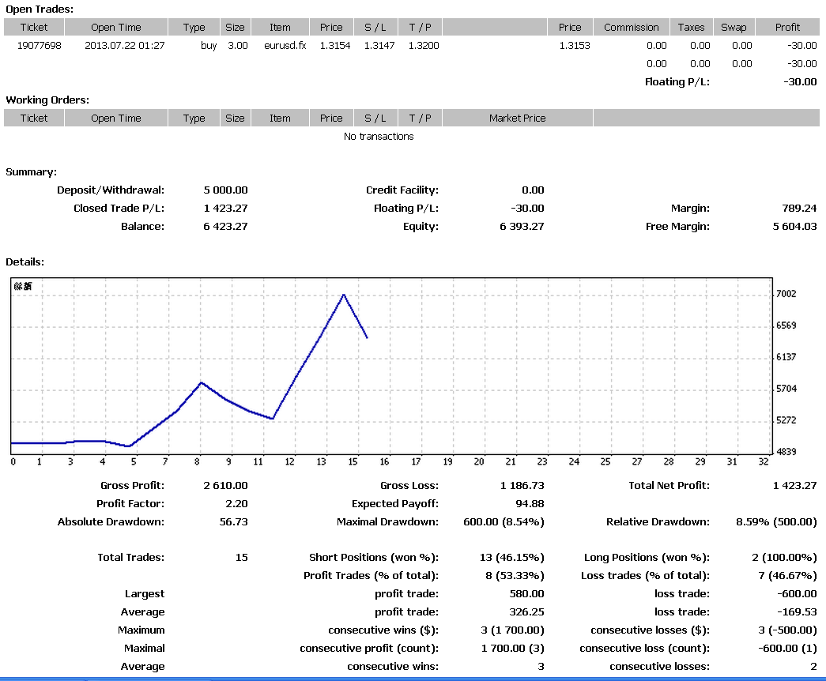This screenshot has height=681, width=826.
Task: Select largest profit trade value 580.00
Action: point(526,594)
